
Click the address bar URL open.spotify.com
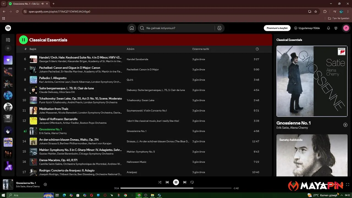point(59,12)
